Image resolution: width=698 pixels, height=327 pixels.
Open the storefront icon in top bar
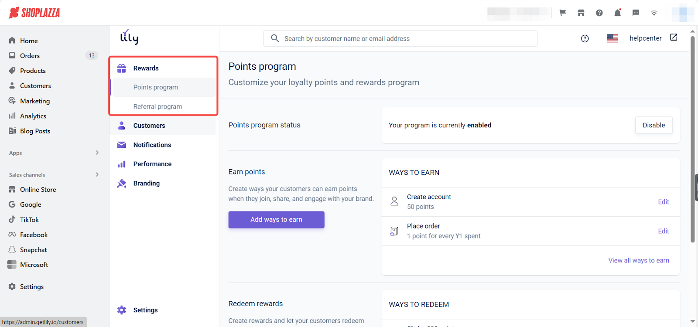581,13
